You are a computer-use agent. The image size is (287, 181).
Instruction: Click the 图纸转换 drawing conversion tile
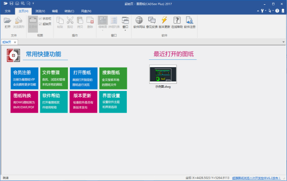[24, 102]
